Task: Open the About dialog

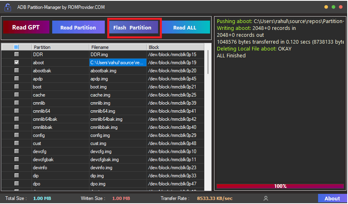Action: click(x=332, y=198)
